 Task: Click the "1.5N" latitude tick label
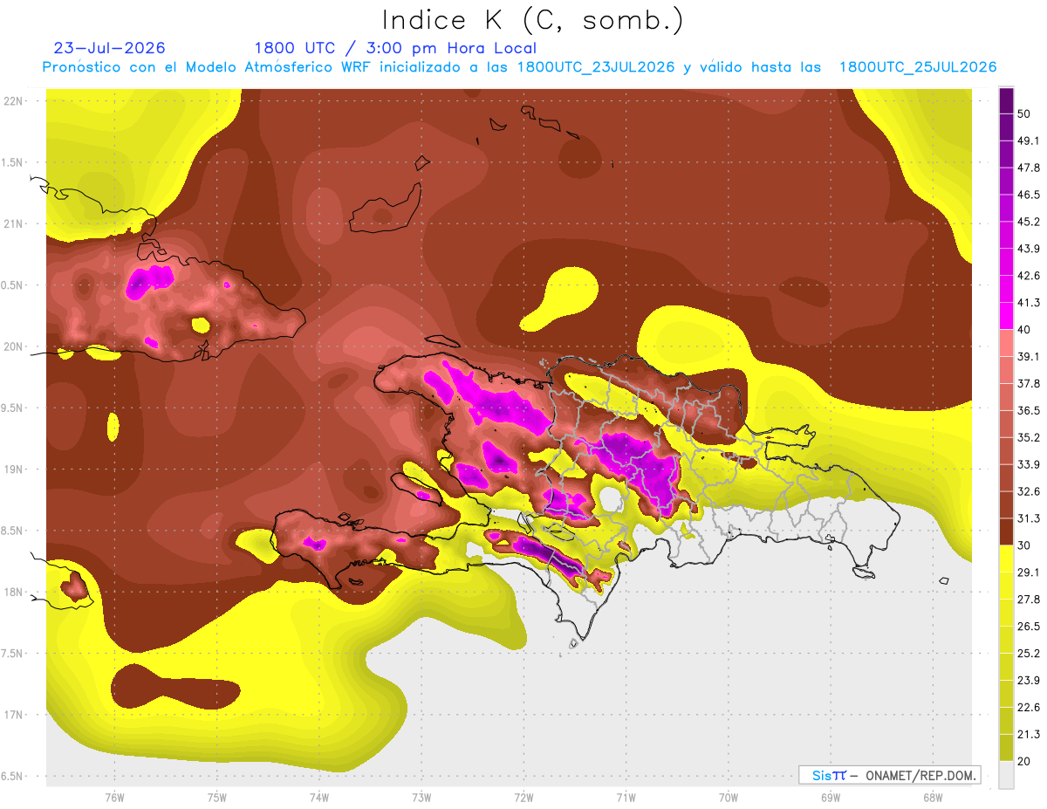pyautogui.click(x=13, y=162)
